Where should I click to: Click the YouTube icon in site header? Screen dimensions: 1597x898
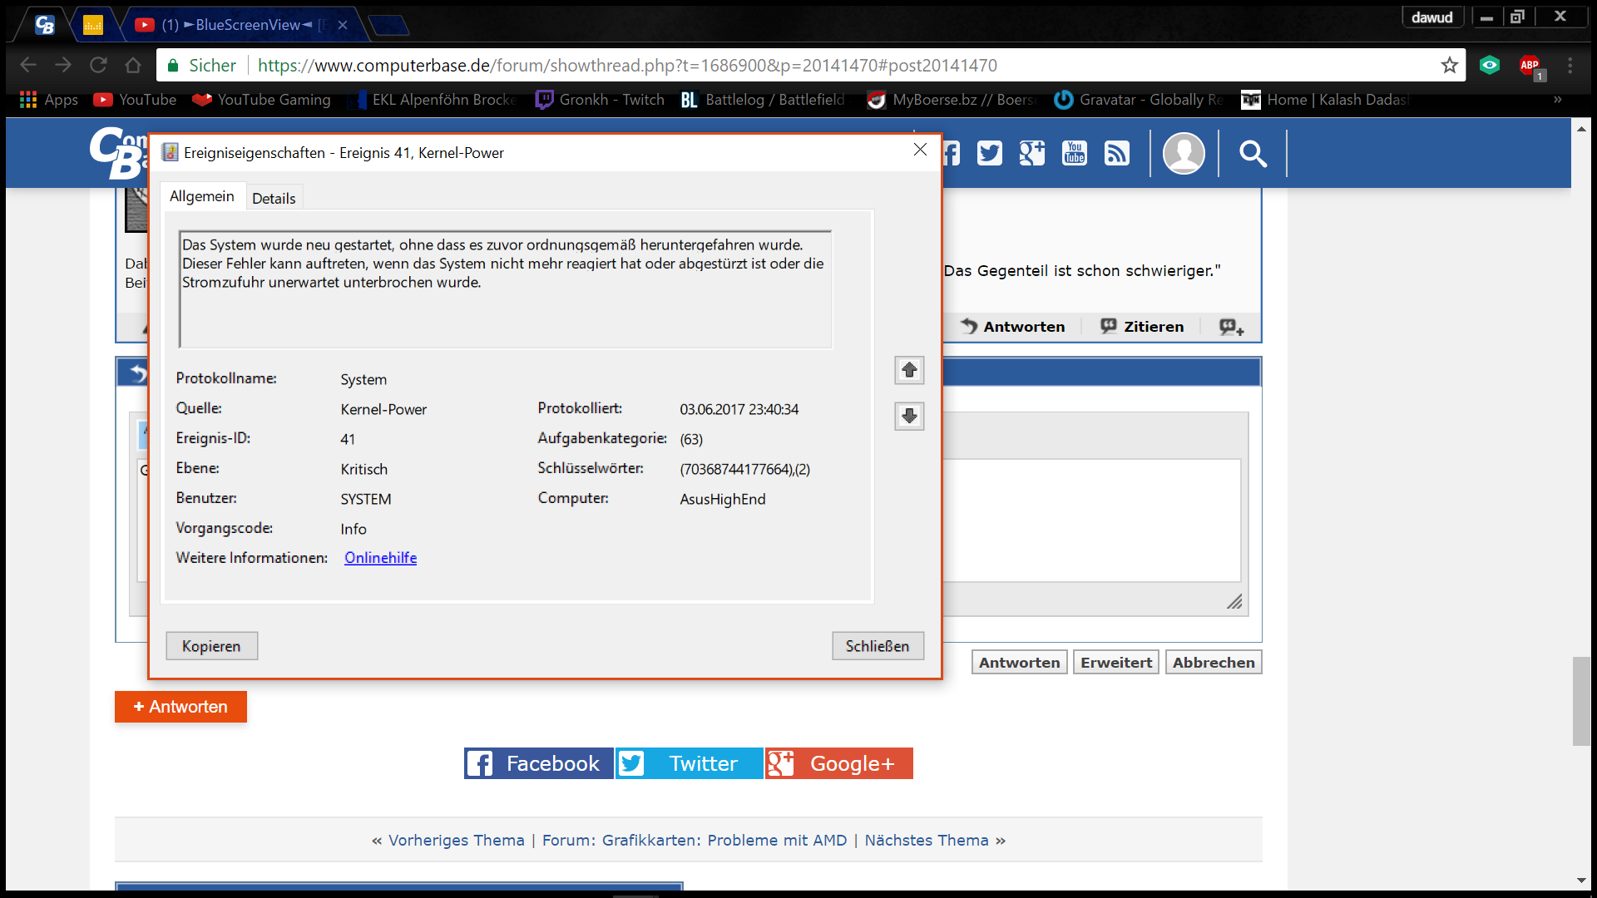[x=1074, y=153]
